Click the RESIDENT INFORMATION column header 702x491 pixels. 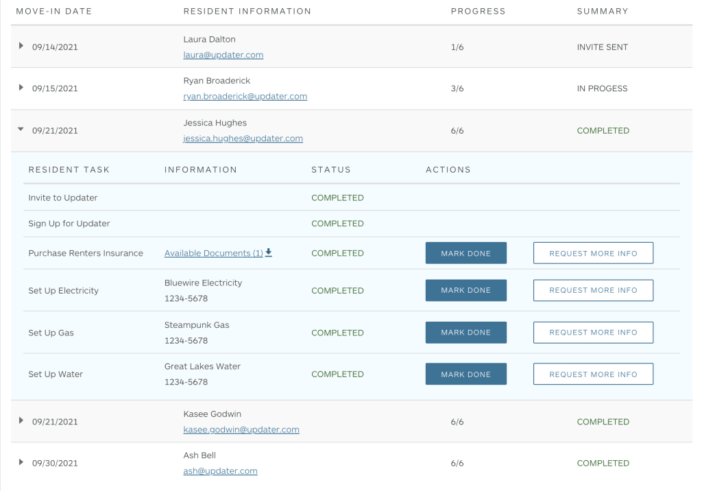point(247,11)
